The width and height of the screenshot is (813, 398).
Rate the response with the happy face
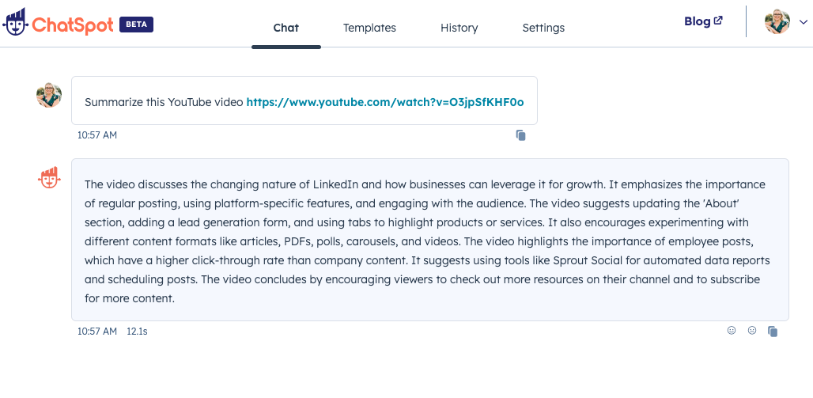[732, 331]
